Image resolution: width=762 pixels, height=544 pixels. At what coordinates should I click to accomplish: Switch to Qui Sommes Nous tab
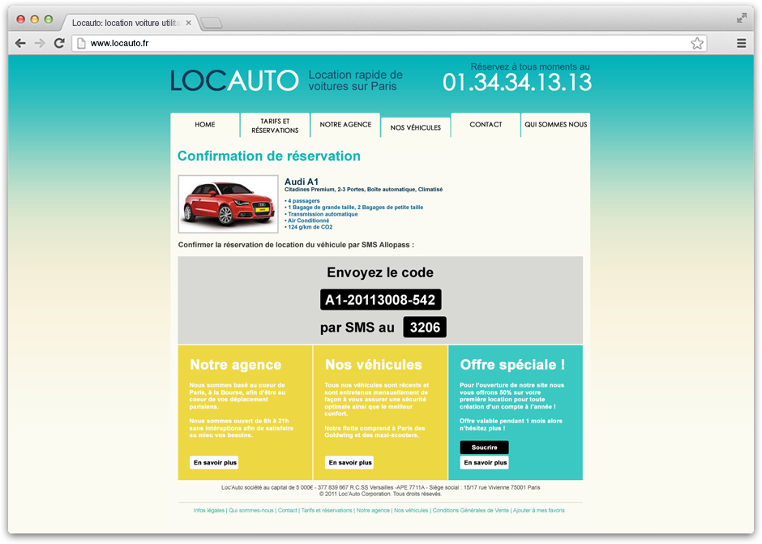555,125
